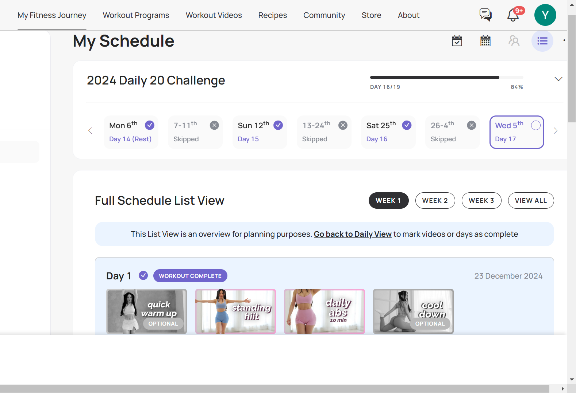Select the list view icon

click(542, 41)
